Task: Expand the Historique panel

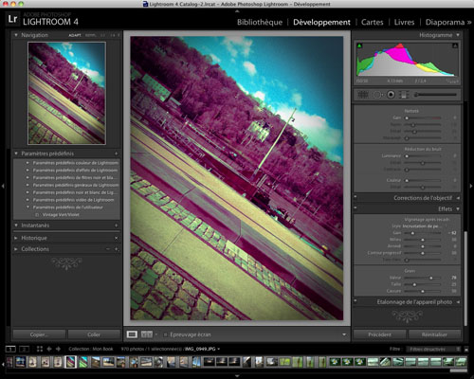Action: pos(16,238)
